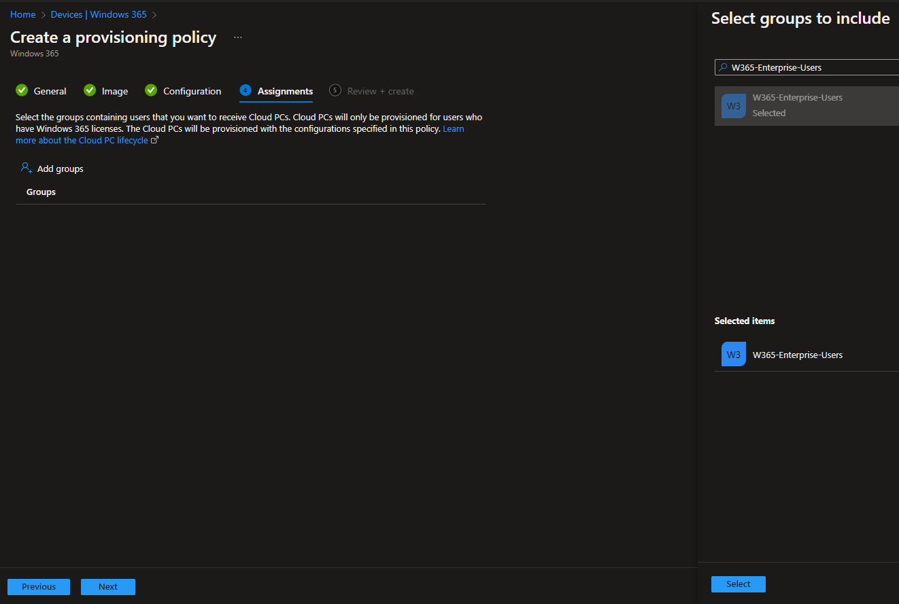Click W365-Enterprise-Users under Selected items
This screenshot has width=899, height=604.
(798, 355)
